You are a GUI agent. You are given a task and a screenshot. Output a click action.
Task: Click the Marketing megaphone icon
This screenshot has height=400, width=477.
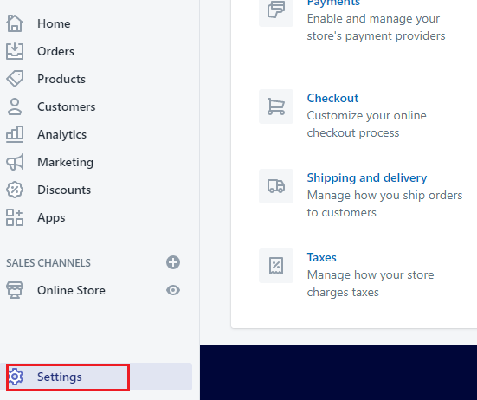click(x=15, y=162)
